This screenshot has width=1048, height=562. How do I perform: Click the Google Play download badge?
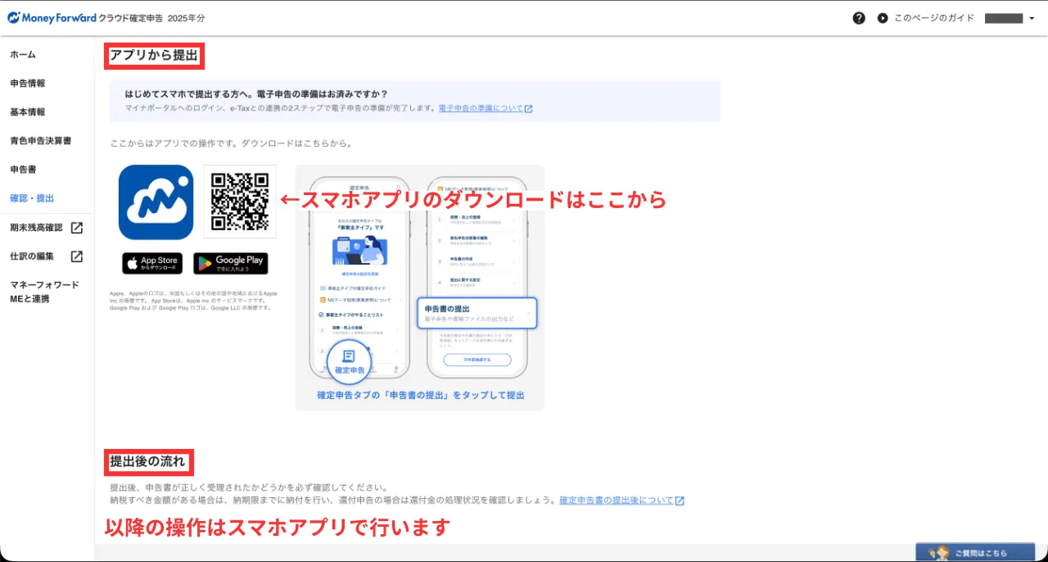(231, 263)
